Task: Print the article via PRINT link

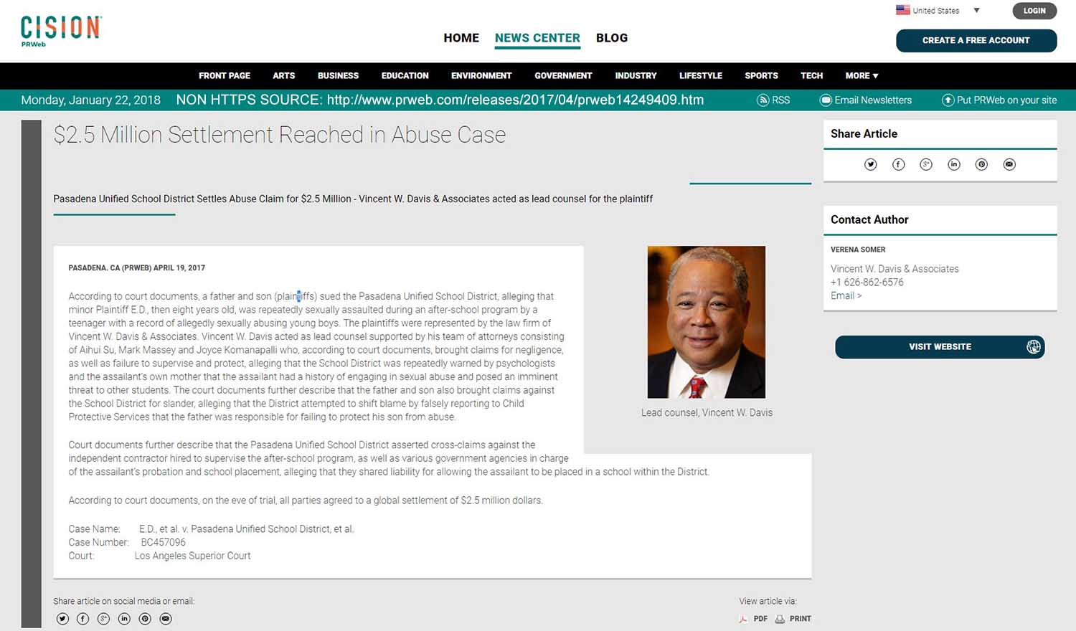Action: [793, 619]
